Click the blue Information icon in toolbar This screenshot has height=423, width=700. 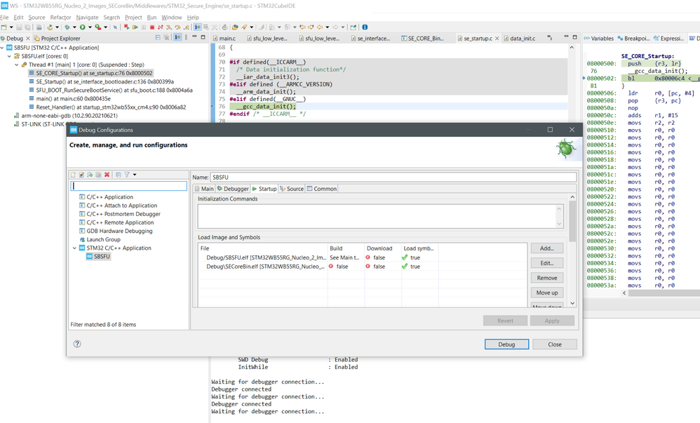pos(365,27)
